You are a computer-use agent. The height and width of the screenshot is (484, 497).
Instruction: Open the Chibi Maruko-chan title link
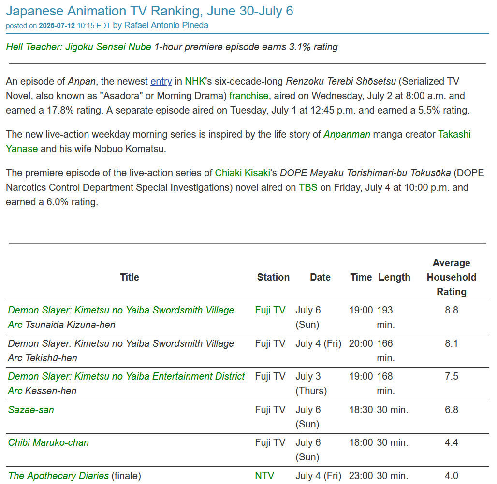point(48,442)
